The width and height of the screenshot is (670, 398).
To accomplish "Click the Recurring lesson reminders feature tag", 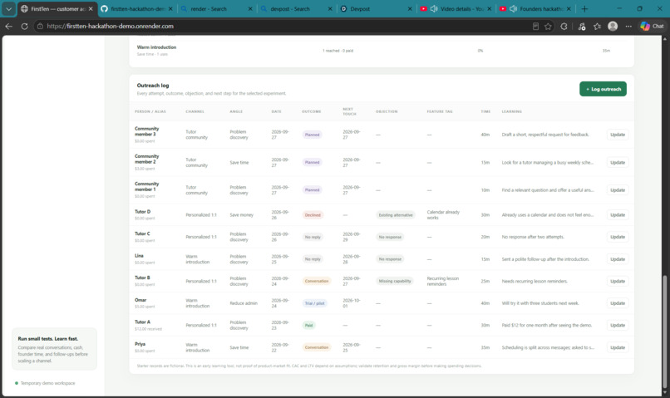I will point(443,281).
